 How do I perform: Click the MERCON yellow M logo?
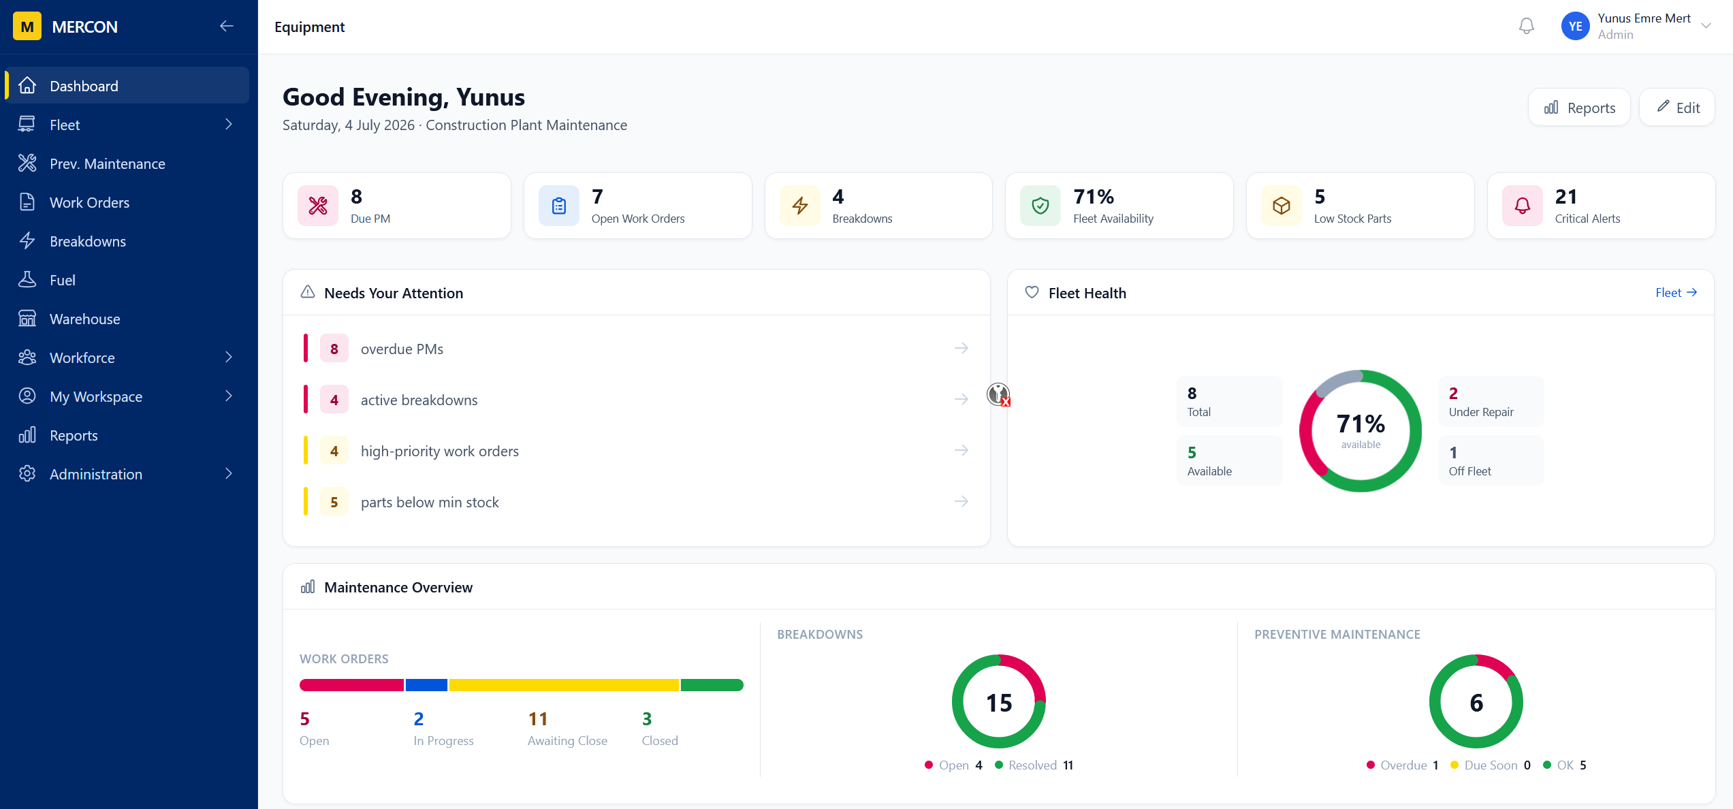coord(27,27)
